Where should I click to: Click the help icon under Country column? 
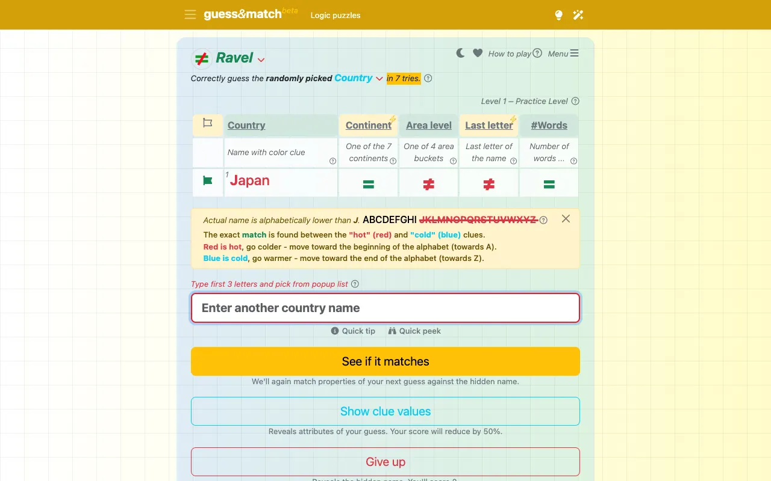pyautogui.click(x=332, y=161)
